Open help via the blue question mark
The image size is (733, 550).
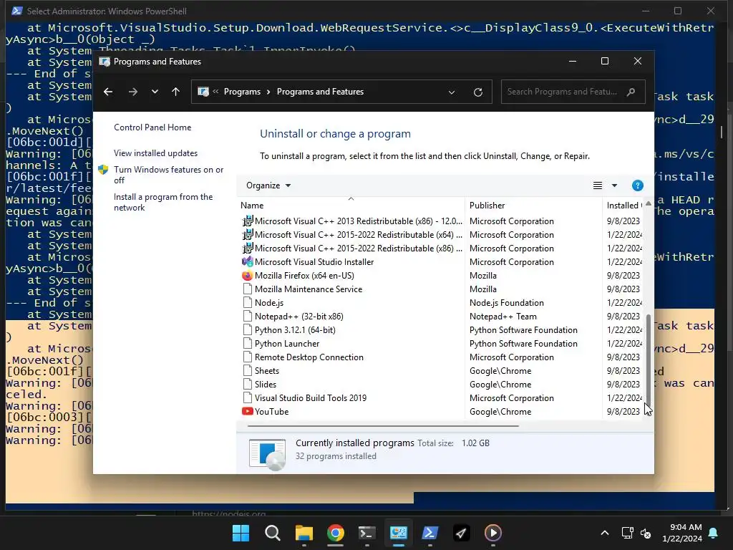point(637,185)
